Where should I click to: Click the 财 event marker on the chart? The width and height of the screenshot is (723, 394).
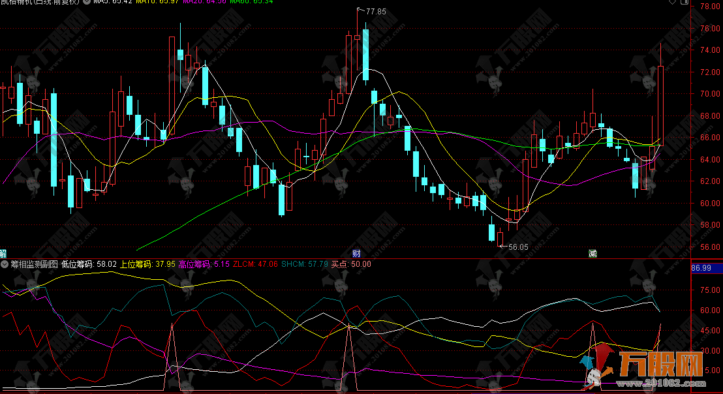tap(356, 253)
